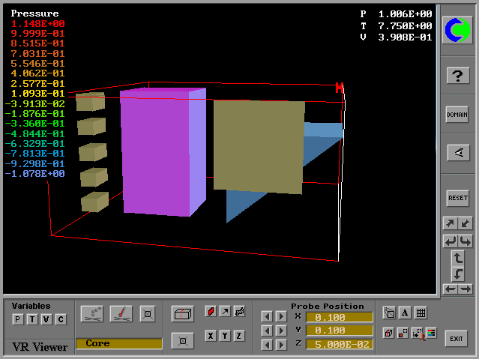Screen dimensions: 479x359
Task: Click the RESET view button
Action: click(x=457, y=198)
